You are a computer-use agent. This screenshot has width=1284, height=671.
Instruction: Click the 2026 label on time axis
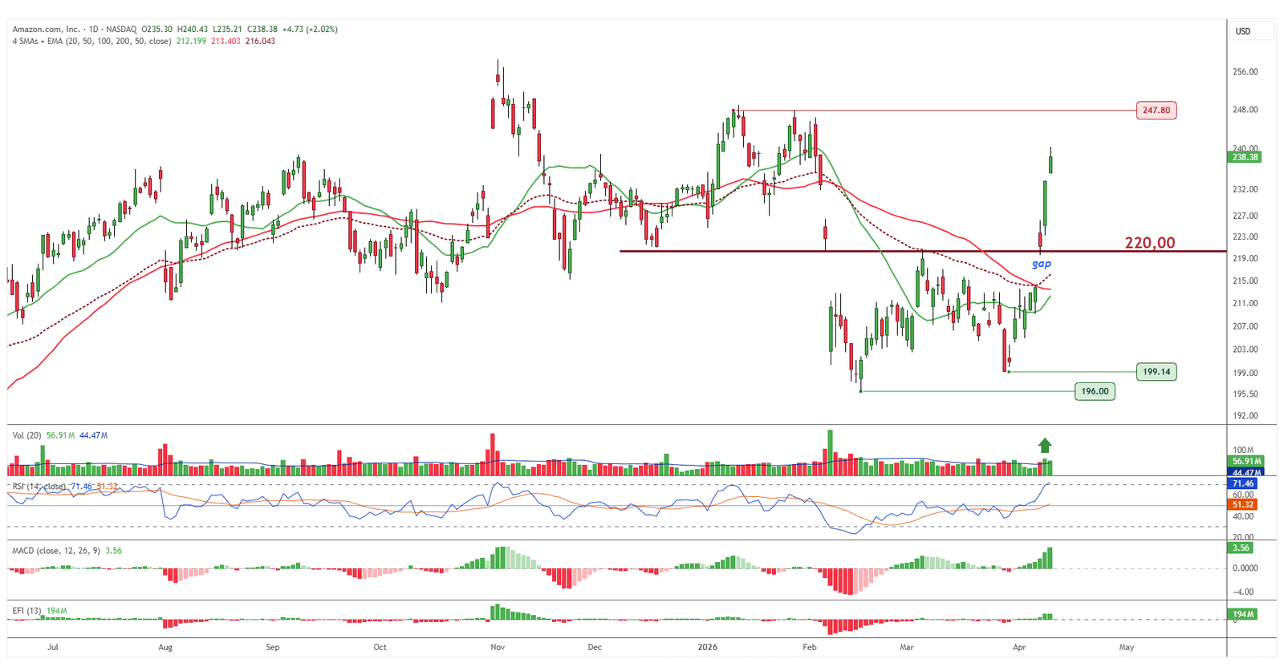[x=707, y=647]
